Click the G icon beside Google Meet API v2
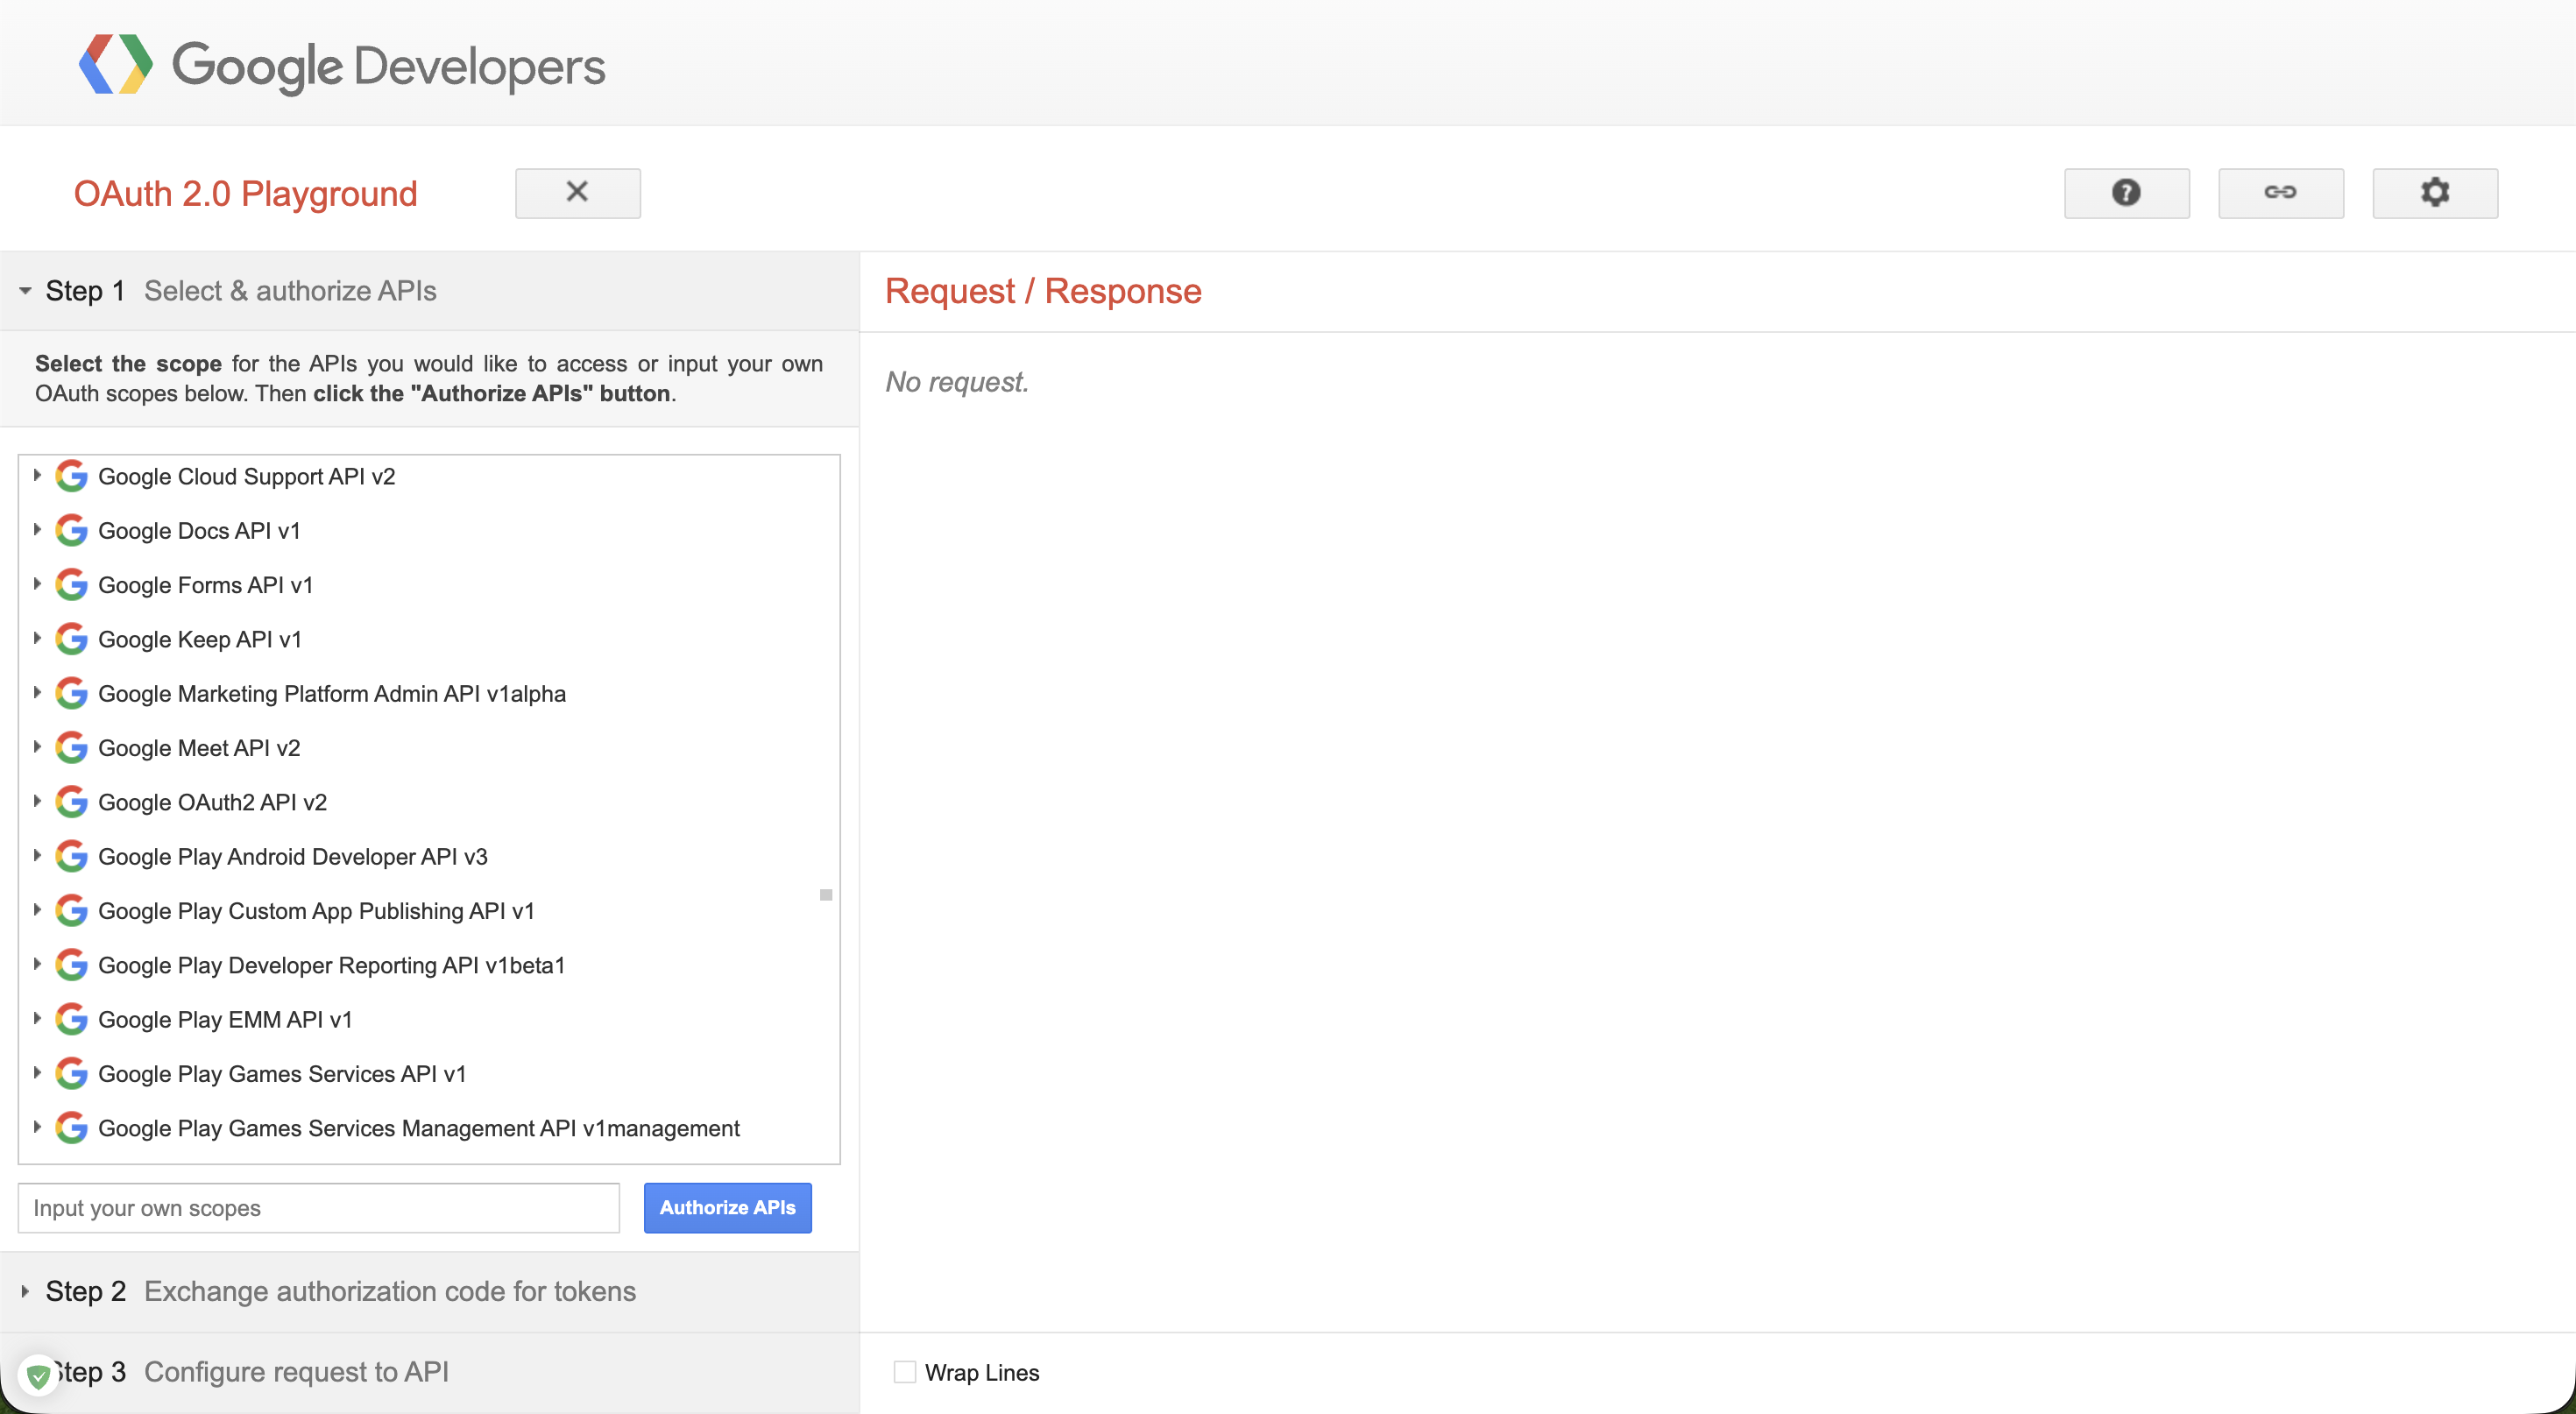Image resolution: width=2576 pixels, height=1414 pixels. coord(71,747)
